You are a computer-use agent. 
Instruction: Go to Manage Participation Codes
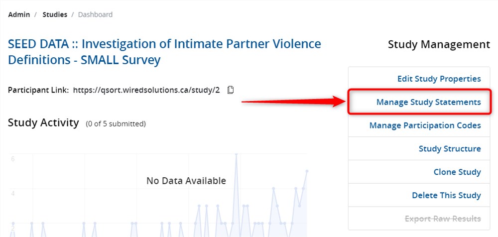(x=425, y=125)
